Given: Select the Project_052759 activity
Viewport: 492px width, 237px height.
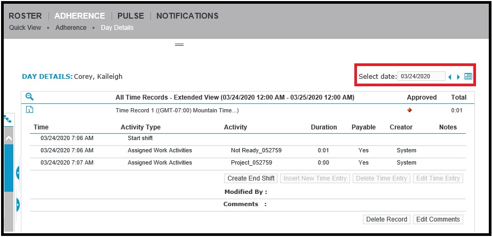Looking at the screenshot, I should 251,162.
